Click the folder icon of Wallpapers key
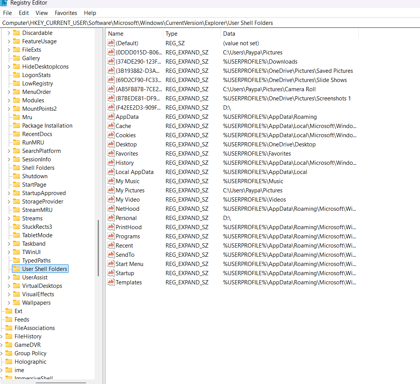This screenshot has height=384, width=420. pos(16,302)
